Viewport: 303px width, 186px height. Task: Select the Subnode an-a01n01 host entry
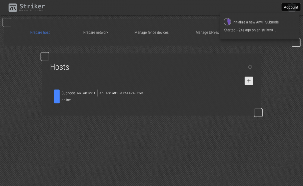[79, 93]
